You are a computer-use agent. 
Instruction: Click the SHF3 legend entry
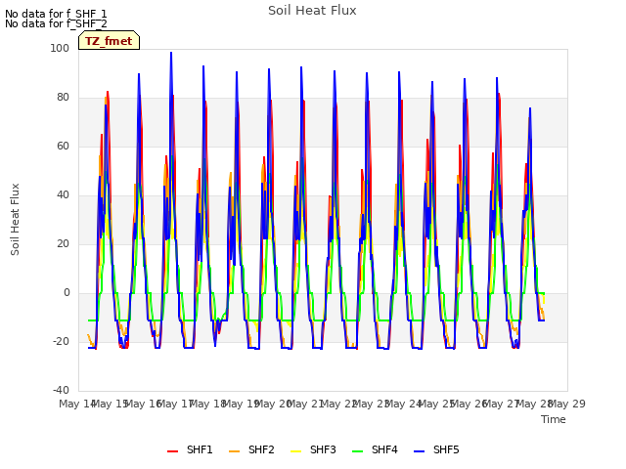tap(313, 449)
